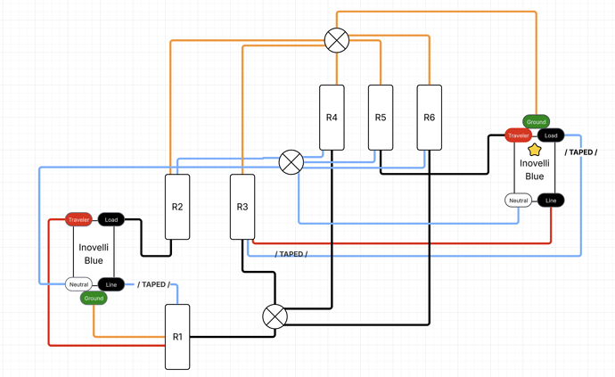This screenshot has width=615, height=377.
Task: Click Neutral terminal on starred Inovelli switch
Action: (518, 201)
